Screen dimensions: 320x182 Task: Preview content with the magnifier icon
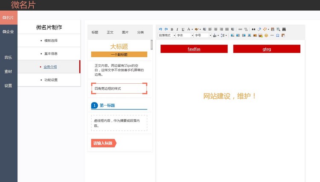click(278, 29)
